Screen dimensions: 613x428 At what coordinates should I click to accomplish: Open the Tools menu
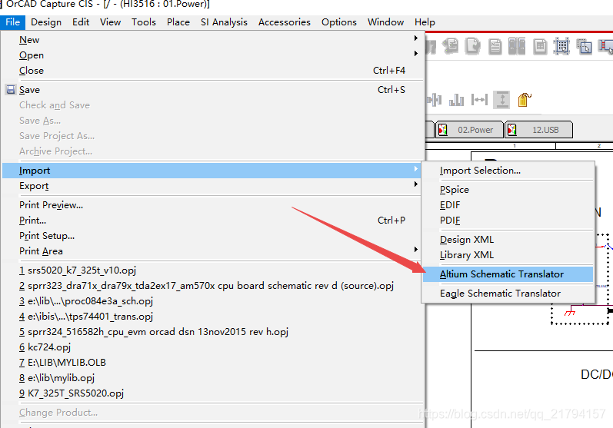click(144, 22)
